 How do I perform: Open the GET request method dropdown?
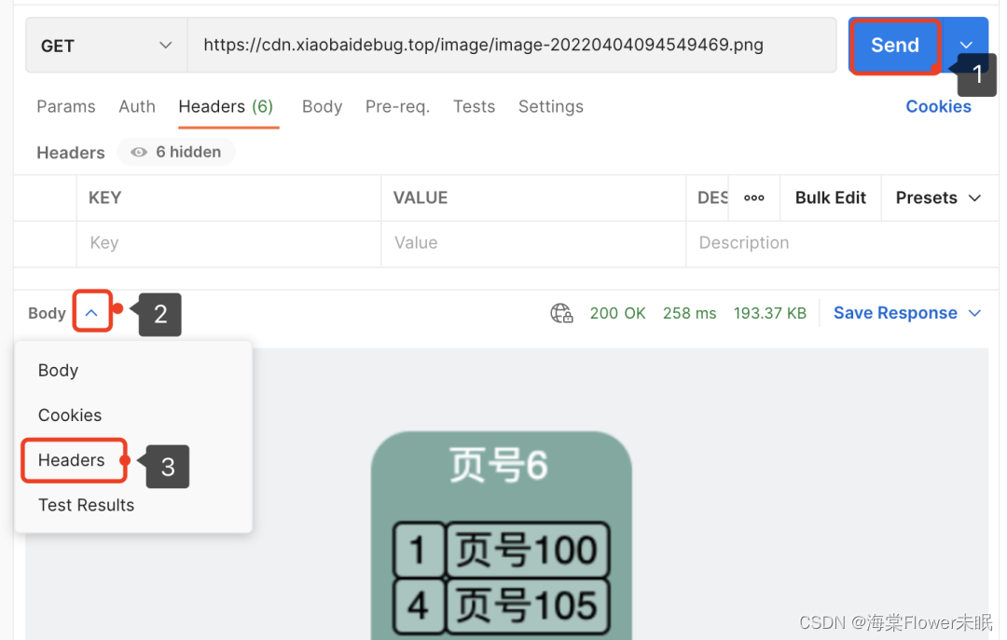point(105,45)
